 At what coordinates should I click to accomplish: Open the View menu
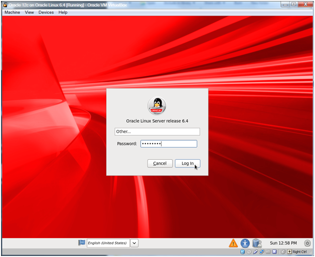(x=30, y=12)
